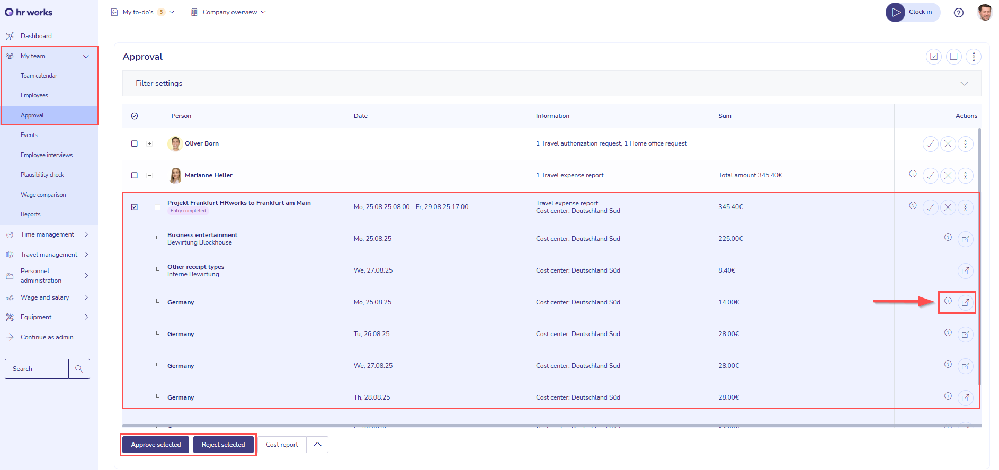The width and height of the screenshot is (999, 470).
Task: Open Business entertainment receipt in new window
Action: (965, 239)
